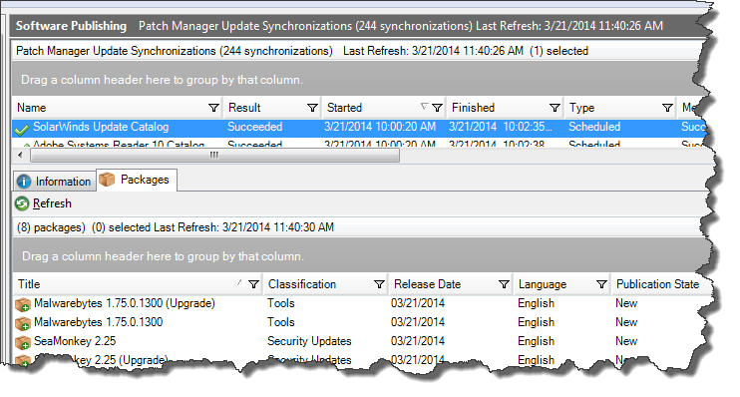Click Scheduled type in SolarWinds Update Catalog row
This screenshot has height=397, width=740.
594,127
